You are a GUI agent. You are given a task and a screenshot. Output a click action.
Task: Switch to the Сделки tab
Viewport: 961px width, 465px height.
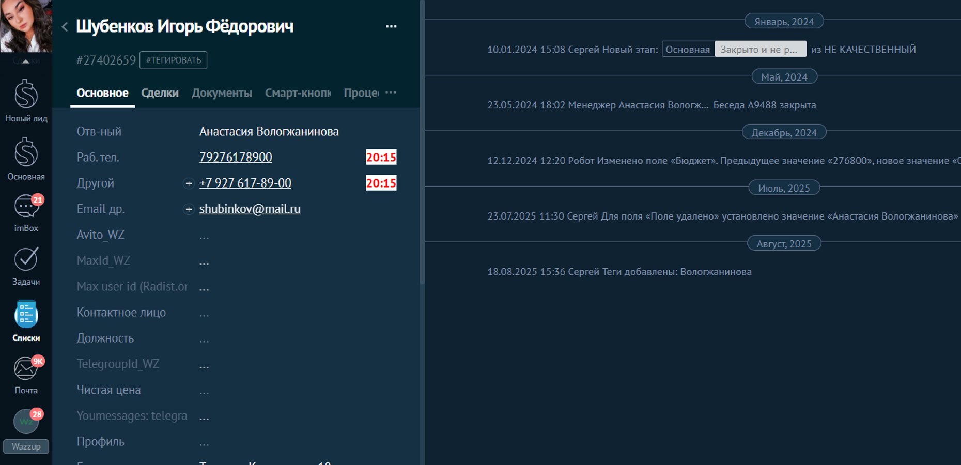click(x=160, y=93)
